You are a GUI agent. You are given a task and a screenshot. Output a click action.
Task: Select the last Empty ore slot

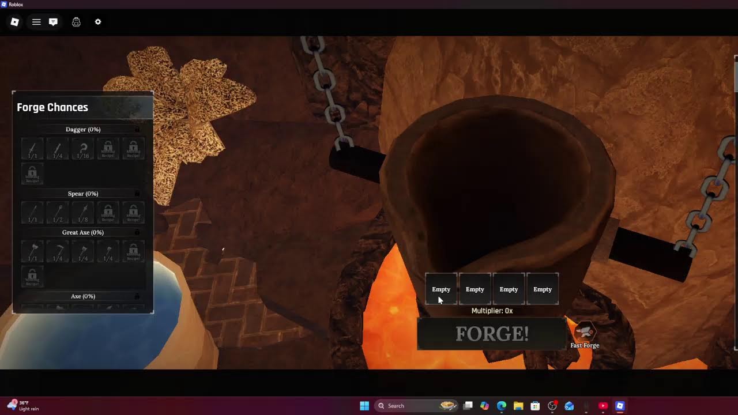[x=543, y=289]
